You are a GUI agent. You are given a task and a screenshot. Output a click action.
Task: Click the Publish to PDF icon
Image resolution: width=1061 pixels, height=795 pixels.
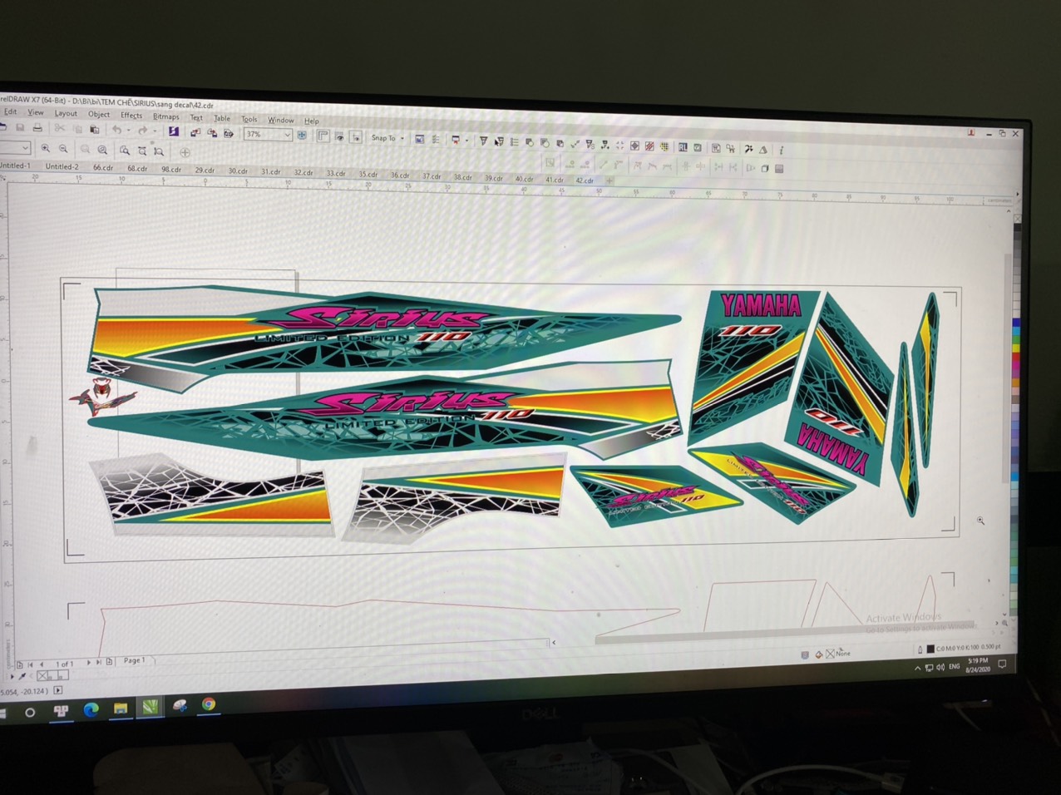(x=229, y=133)
